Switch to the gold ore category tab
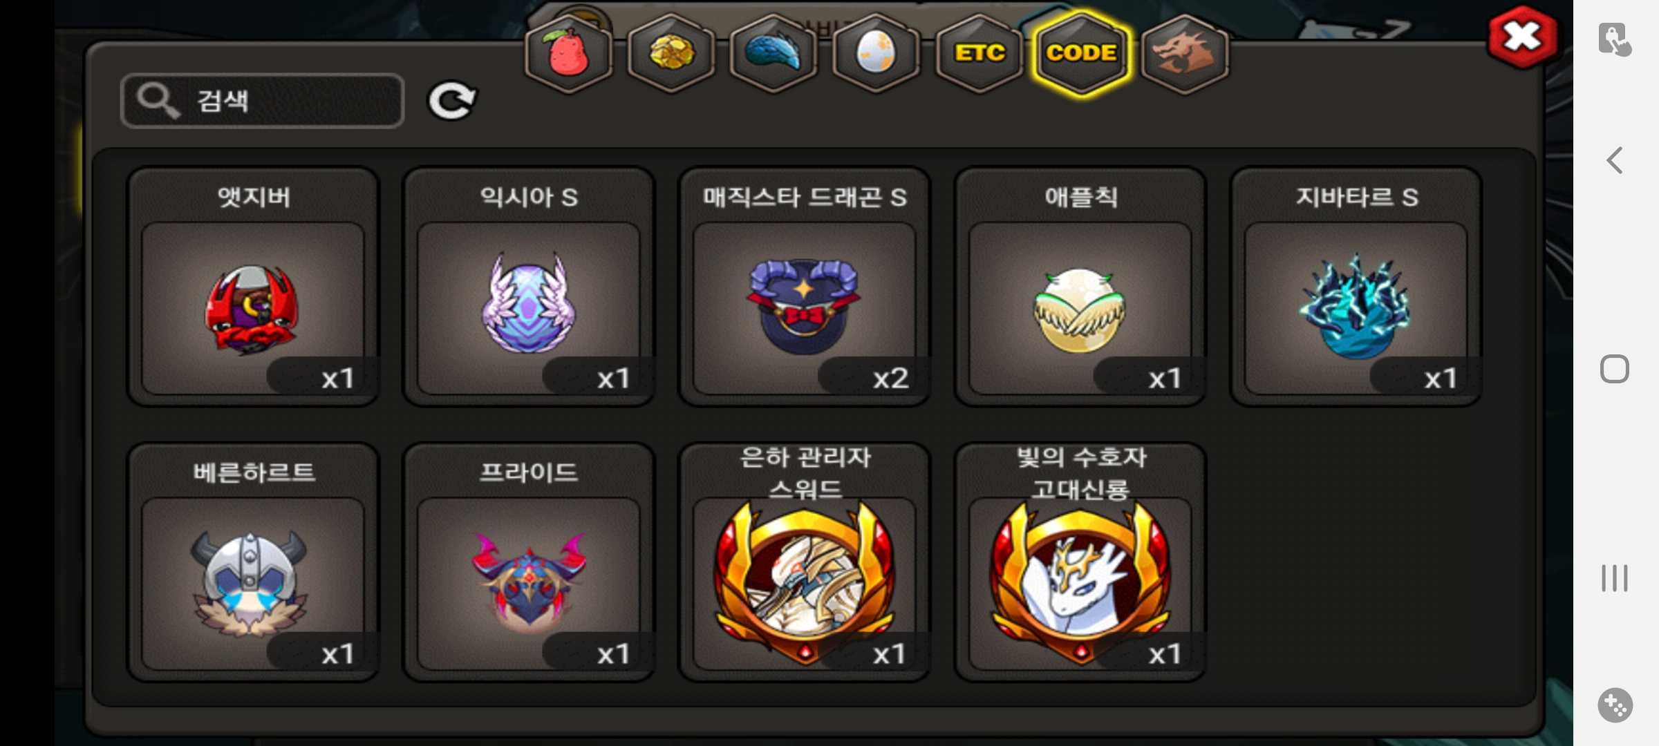 pyautogui.click(x=671, y=52)
